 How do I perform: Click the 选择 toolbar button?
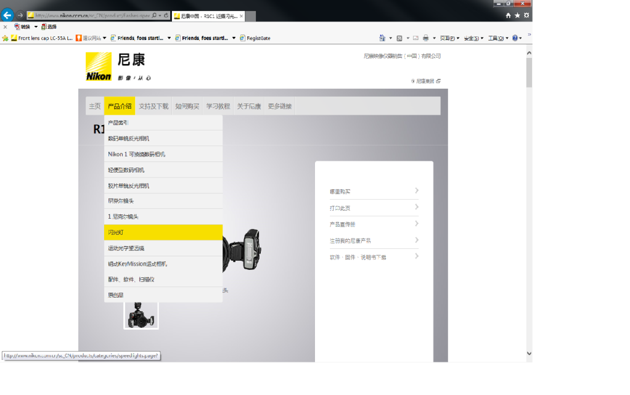click(x=49, y=27)
